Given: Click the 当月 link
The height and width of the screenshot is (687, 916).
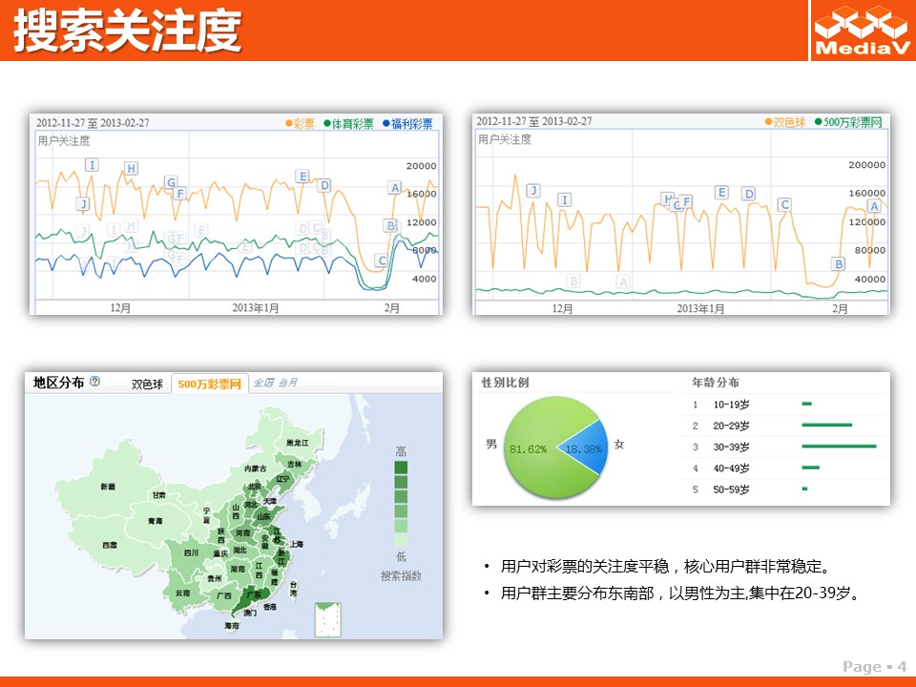Looking at the screenshot, I should [287, 383].
